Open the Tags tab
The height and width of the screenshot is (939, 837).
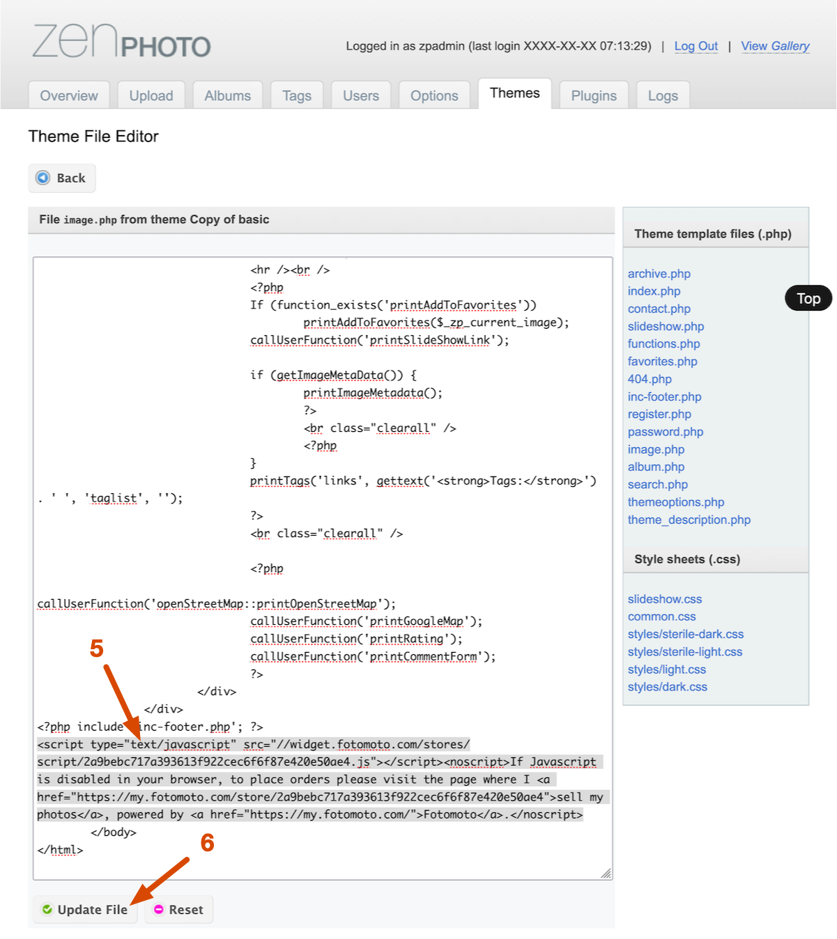tap(297, 95)
